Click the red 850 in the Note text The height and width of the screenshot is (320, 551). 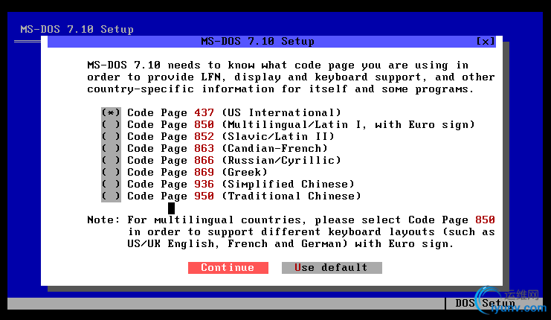pyautogui.click(x=485, y=220)
